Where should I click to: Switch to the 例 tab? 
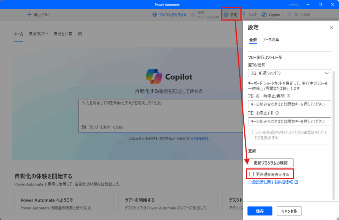click(x=80, y=34)
